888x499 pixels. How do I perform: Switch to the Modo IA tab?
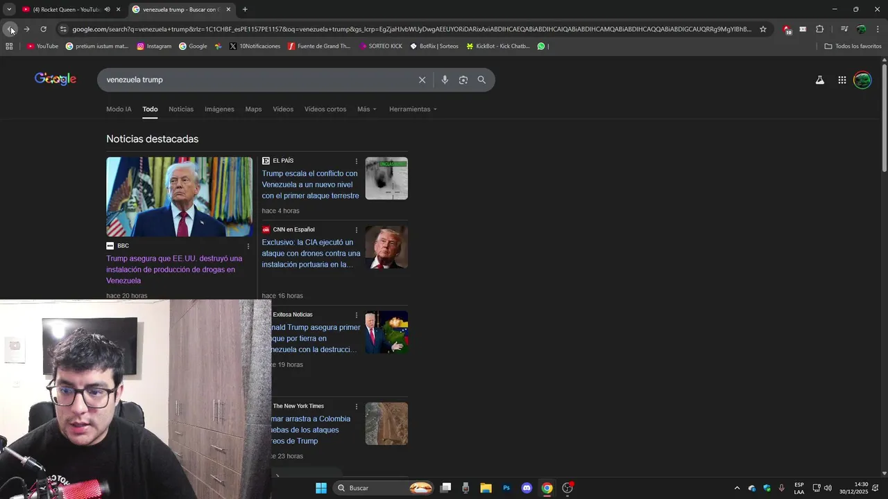(x=119, y=109)
